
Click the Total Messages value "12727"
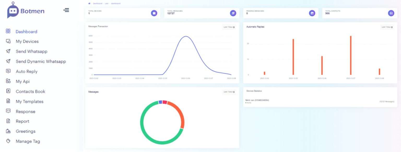[171, 13]
